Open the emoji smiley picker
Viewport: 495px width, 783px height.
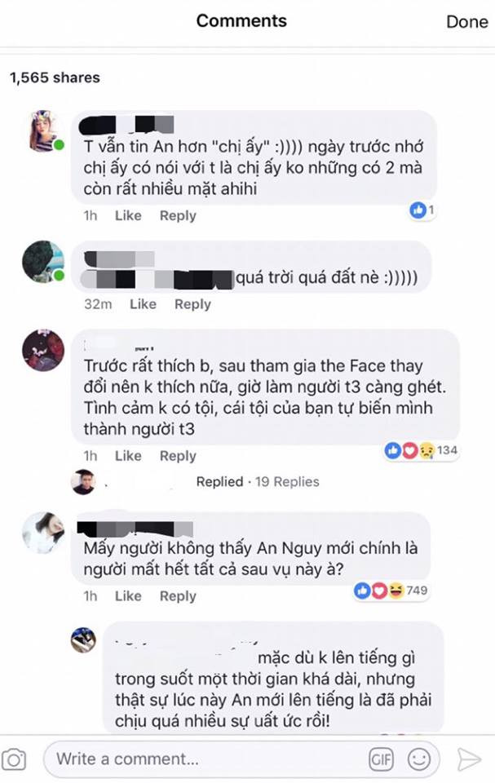pyautogui.click(x=418, y=759)
